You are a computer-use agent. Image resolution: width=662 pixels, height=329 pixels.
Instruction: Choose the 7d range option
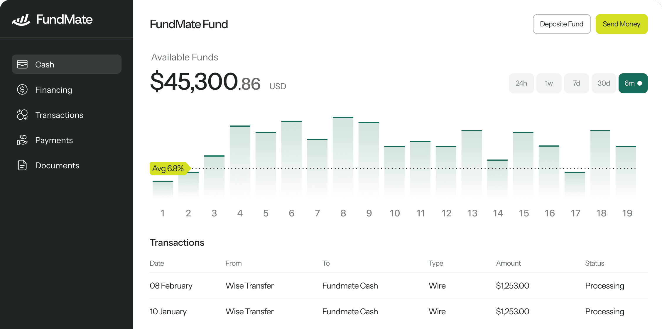click(x=576, y=83)
